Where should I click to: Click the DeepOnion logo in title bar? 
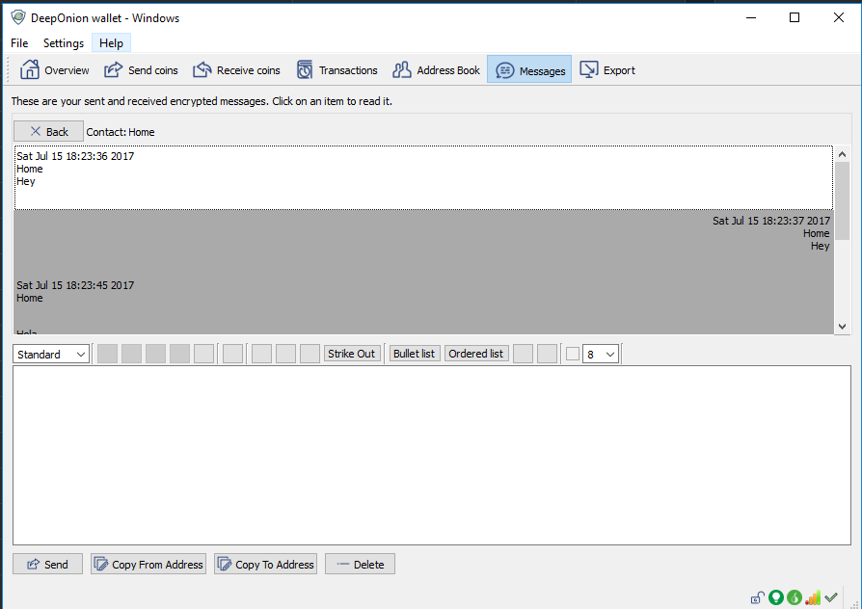tap(18, 17)
